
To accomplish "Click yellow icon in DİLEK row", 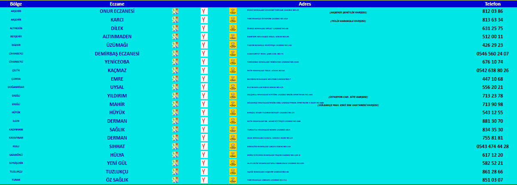I will pos(233,28).
